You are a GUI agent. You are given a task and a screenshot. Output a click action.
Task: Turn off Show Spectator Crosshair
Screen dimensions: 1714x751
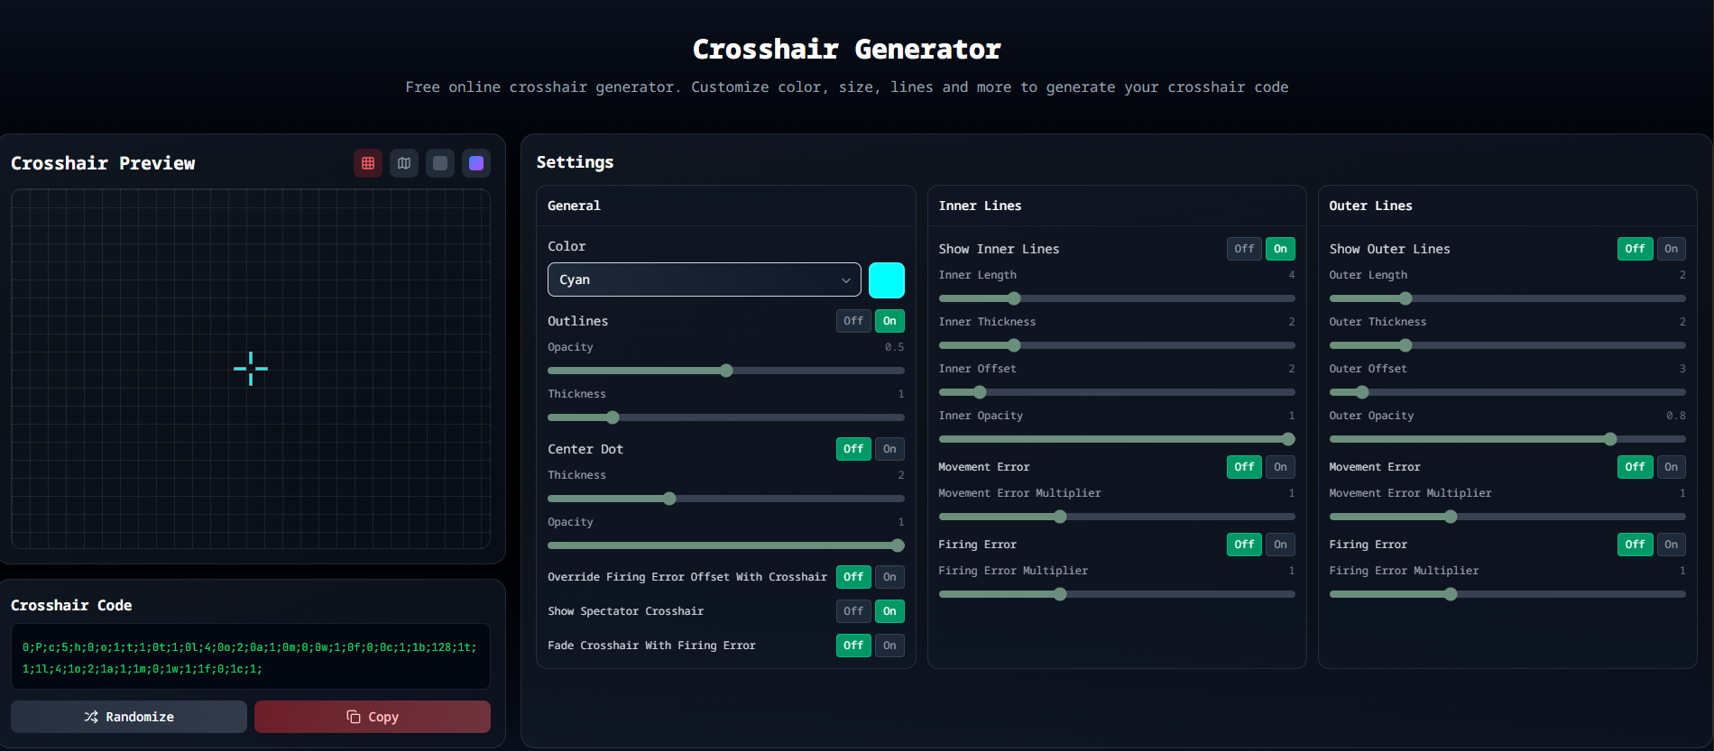pyautogui.click(x=853, y=611)
